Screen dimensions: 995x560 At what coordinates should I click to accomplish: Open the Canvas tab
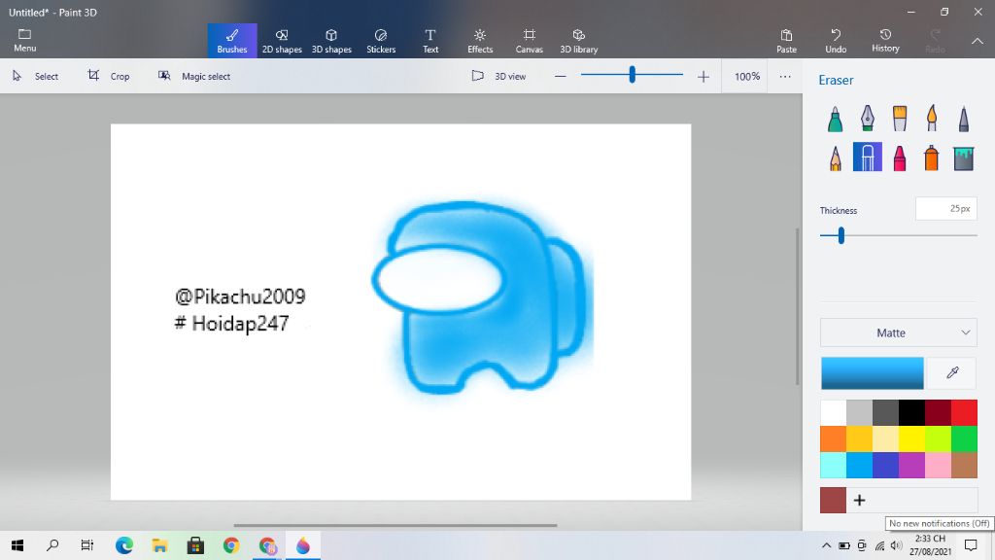[530, 41]
